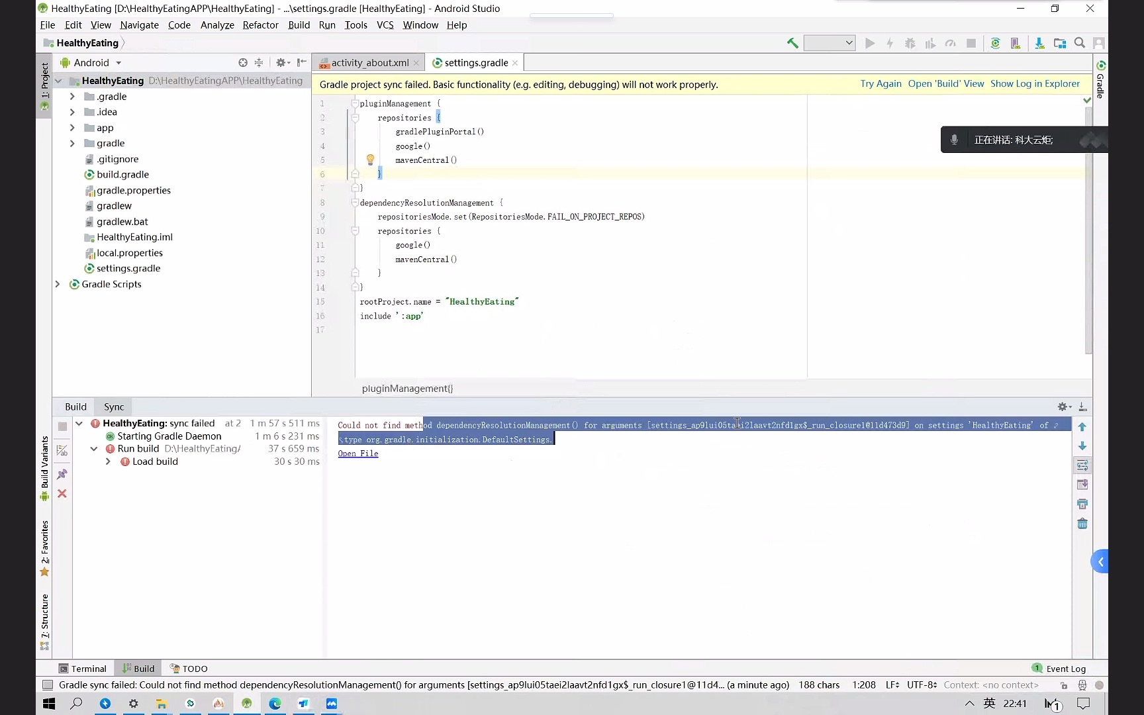Toggle Pin Tab icon in Build panel
The height and width of the screenshot is (715, 1144).
[62, 474]
